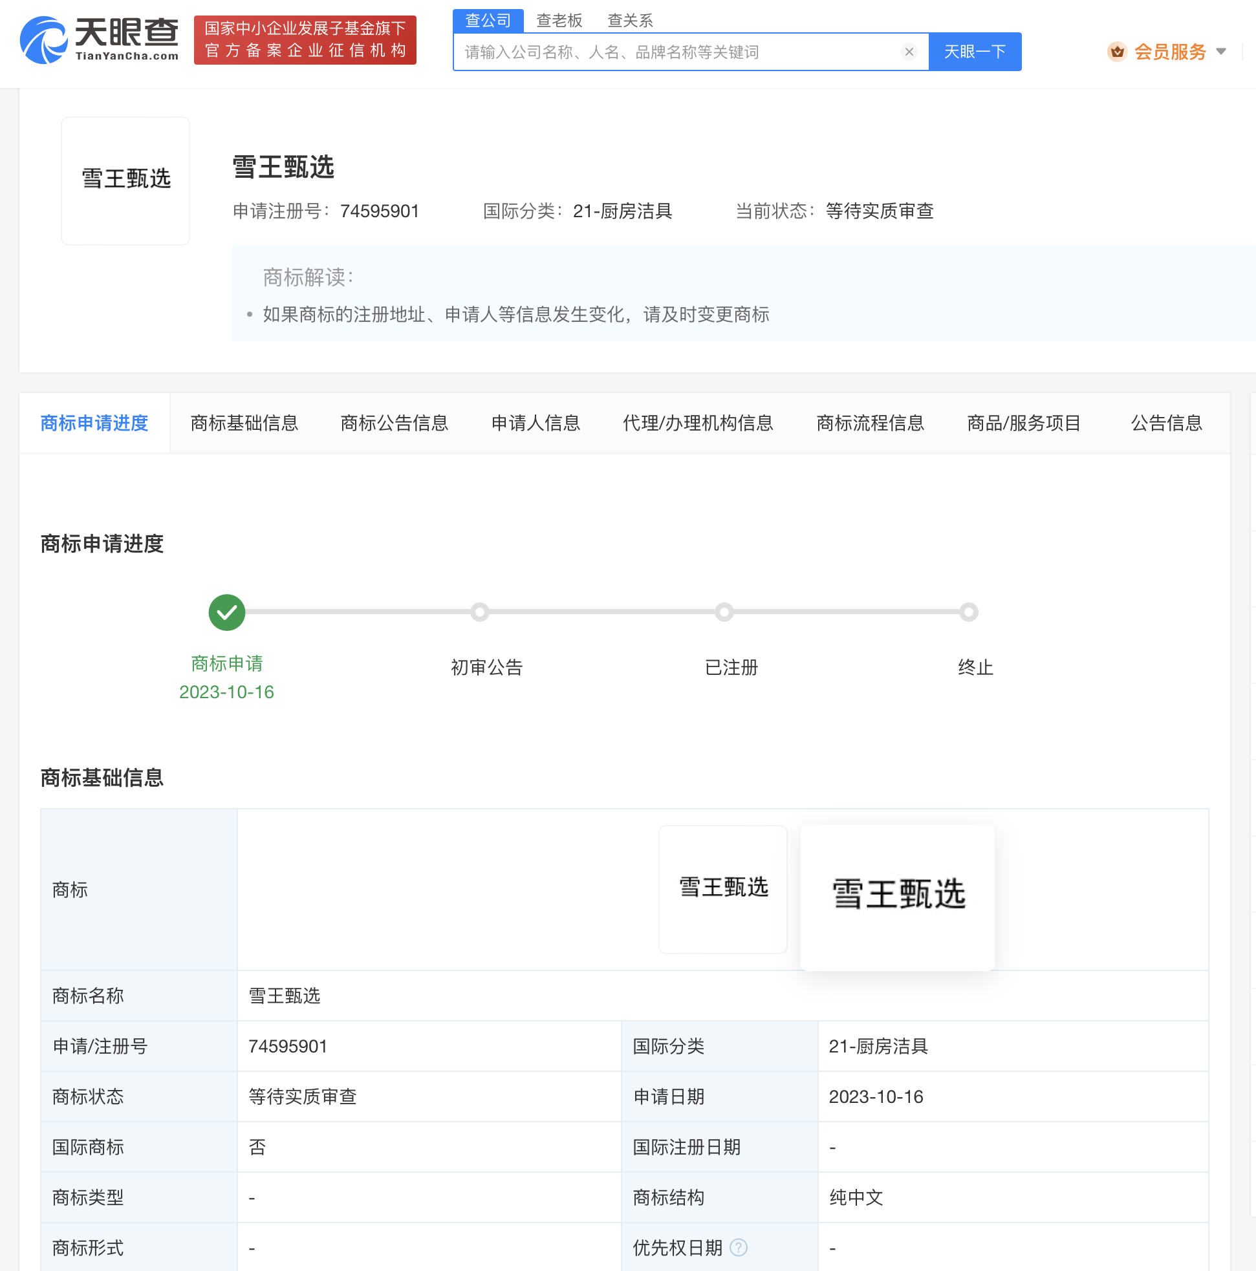Image resolution: width=1256 pixels, height=1271 pixels.
Task: Click the enlarged 雪王甄选 preview image
Action: pos(897,897)
